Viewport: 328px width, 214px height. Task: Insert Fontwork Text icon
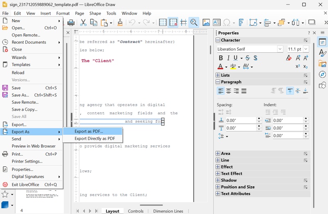pos(241,22)
